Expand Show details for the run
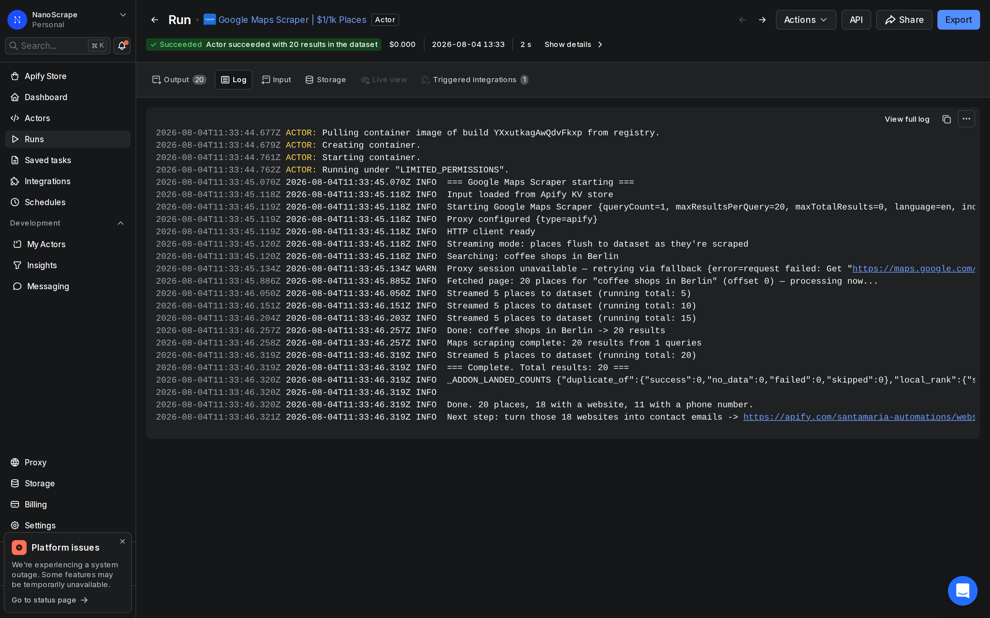 (573, 44)
